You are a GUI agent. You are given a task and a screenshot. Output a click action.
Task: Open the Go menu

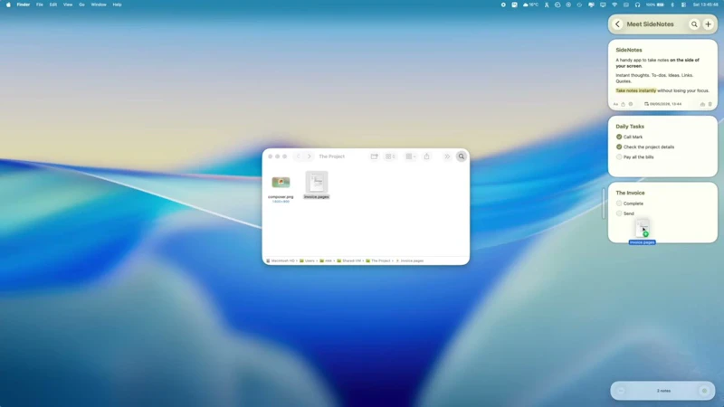(x=81, y=5)
